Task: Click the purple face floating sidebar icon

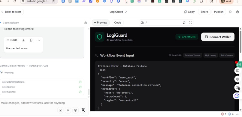Action: pos(237,96)
